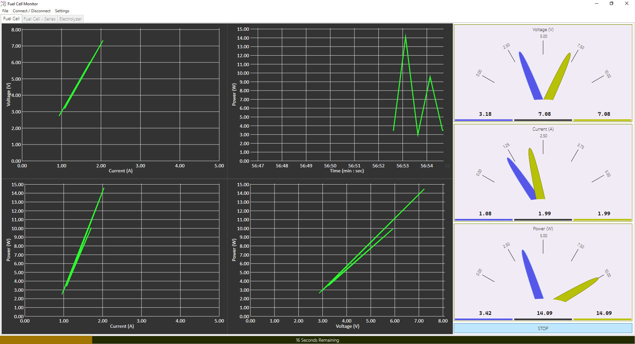Click the blue minimum bar under Voltage gauge
Screen dimensions: 635x344
tap(484, 120)
